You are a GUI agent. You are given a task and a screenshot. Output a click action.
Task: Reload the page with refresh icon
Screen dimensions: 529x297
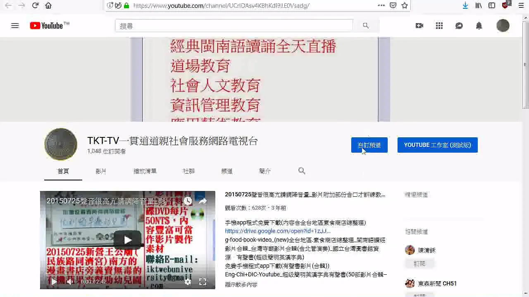pyautogui.click(x=35, y=5)
